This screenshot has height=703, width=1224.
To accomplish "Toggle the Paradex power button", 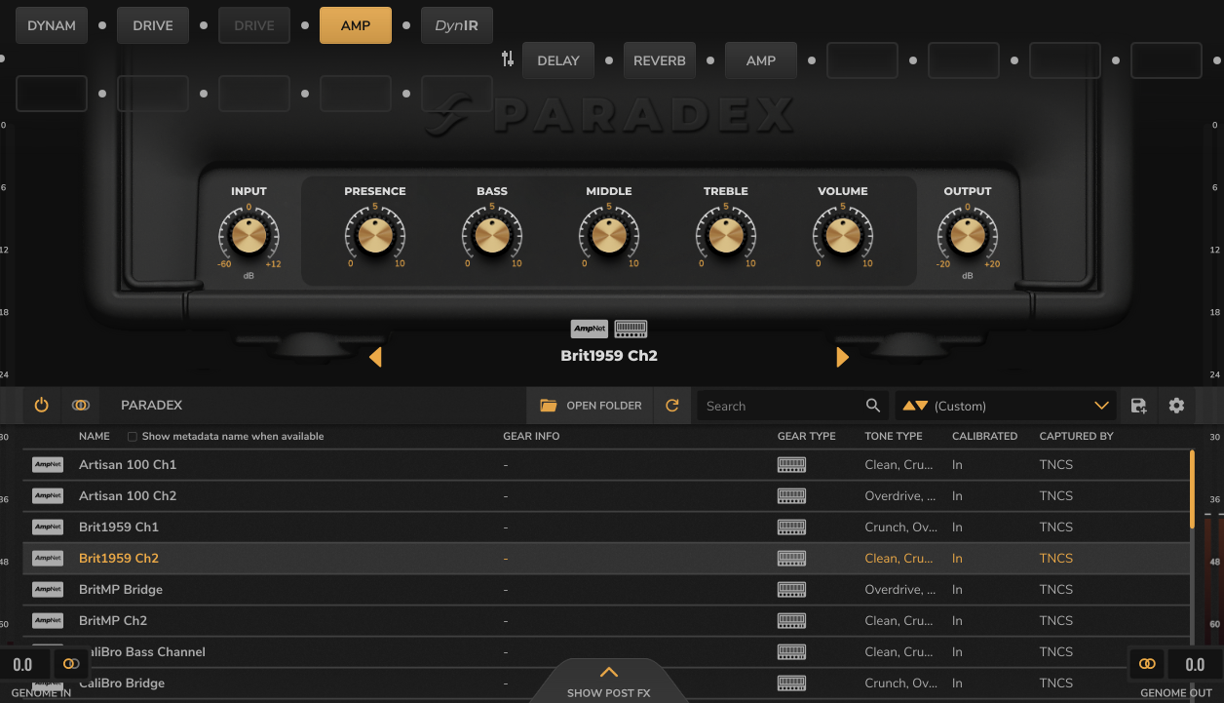I will [41, 406].
